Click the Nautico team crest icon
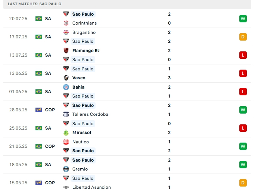This screenshot has width=255, height=194. tap(66, 142)
